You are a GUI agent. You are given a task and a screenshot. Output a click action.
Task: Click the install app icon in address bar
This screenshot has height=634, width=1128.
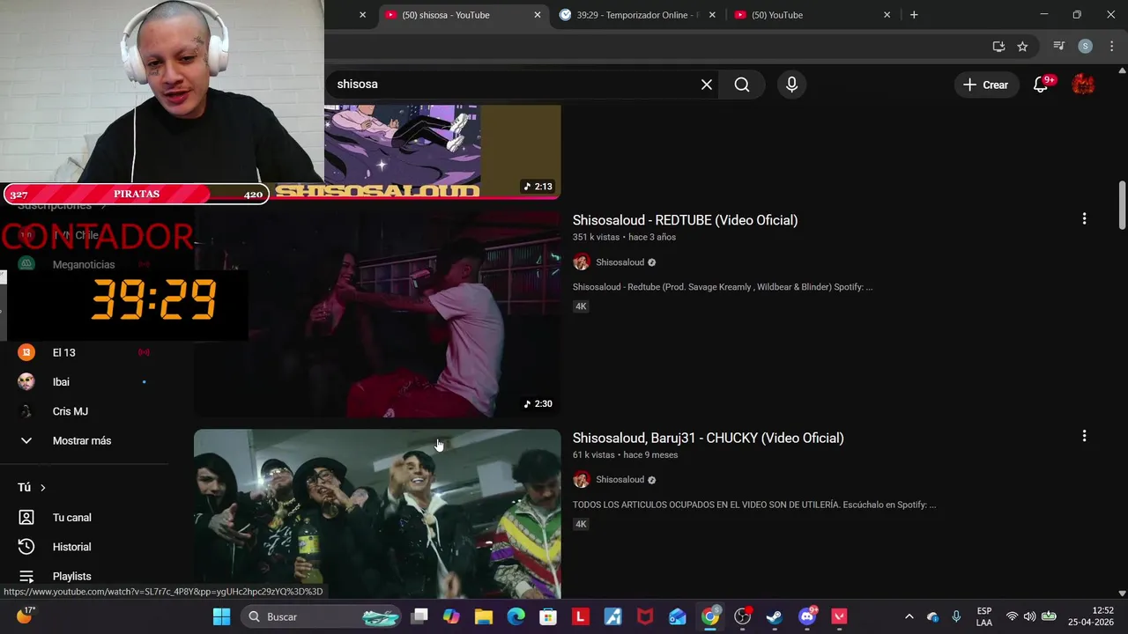(x=998, y=47)
